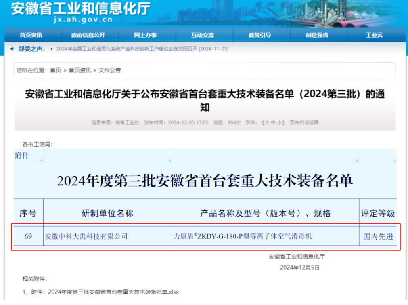Select the 大 font size option
The image size is (408, 305).
(x=266, y=123)
